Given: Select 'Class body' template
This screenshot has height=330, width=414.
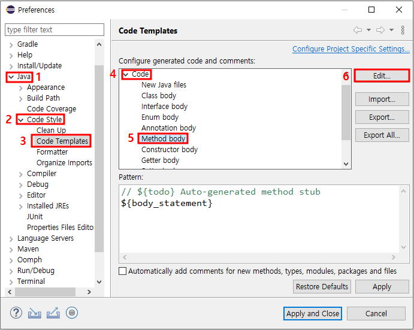Looking at the screenshot, I should [159, 96].
